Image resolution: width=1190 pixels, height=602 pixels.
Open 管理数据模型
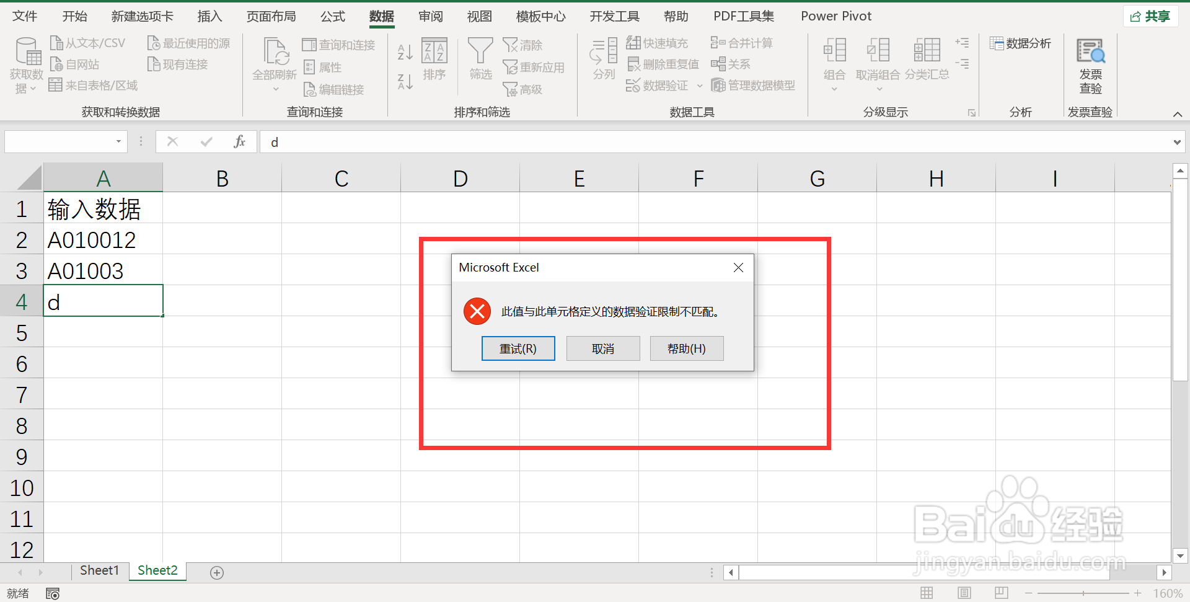point(753,86)
